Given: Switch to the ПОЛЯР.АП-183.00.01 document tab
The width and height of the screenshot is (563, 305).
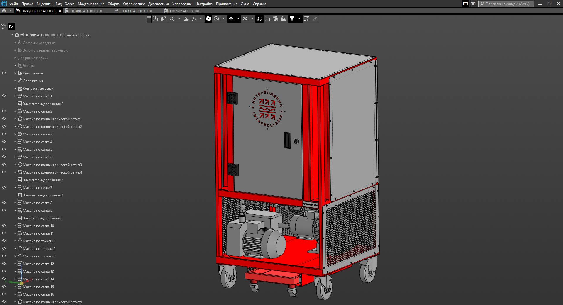Looking at the screenshot, I should coord(88,11).
